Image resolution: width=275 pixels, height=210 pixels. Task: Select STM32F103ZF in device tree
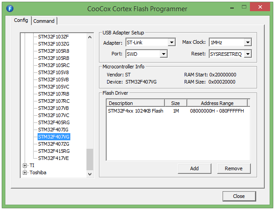[53, 37]
